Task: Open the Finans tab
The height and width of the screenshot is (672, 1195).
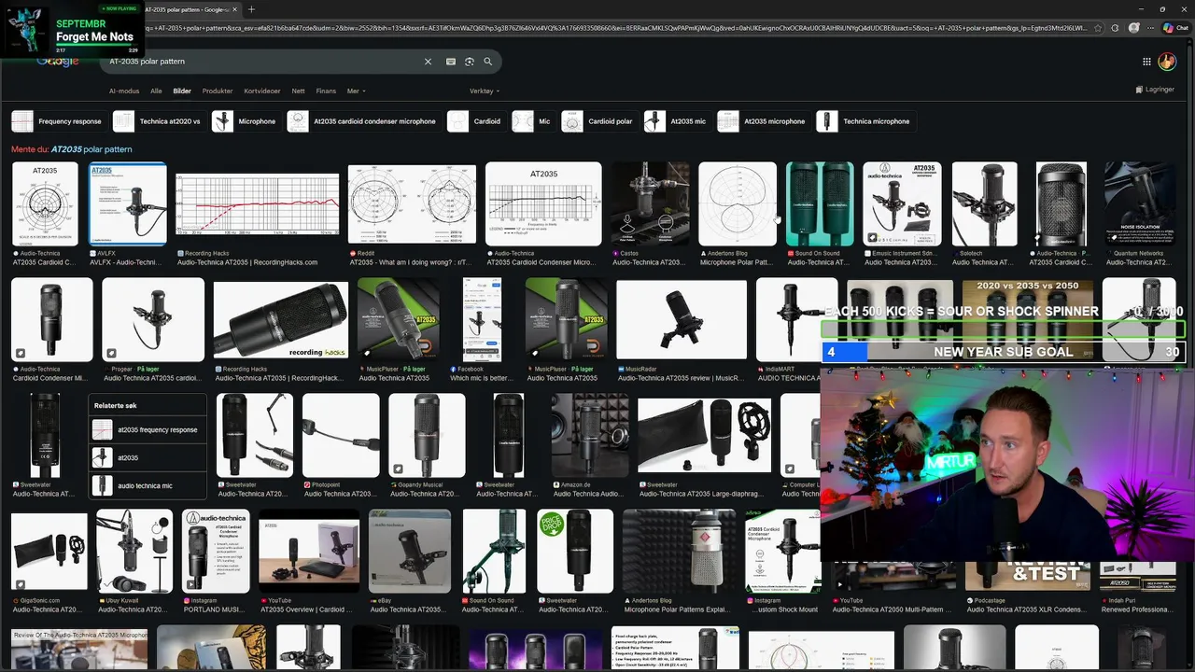Action: (326, 91)
